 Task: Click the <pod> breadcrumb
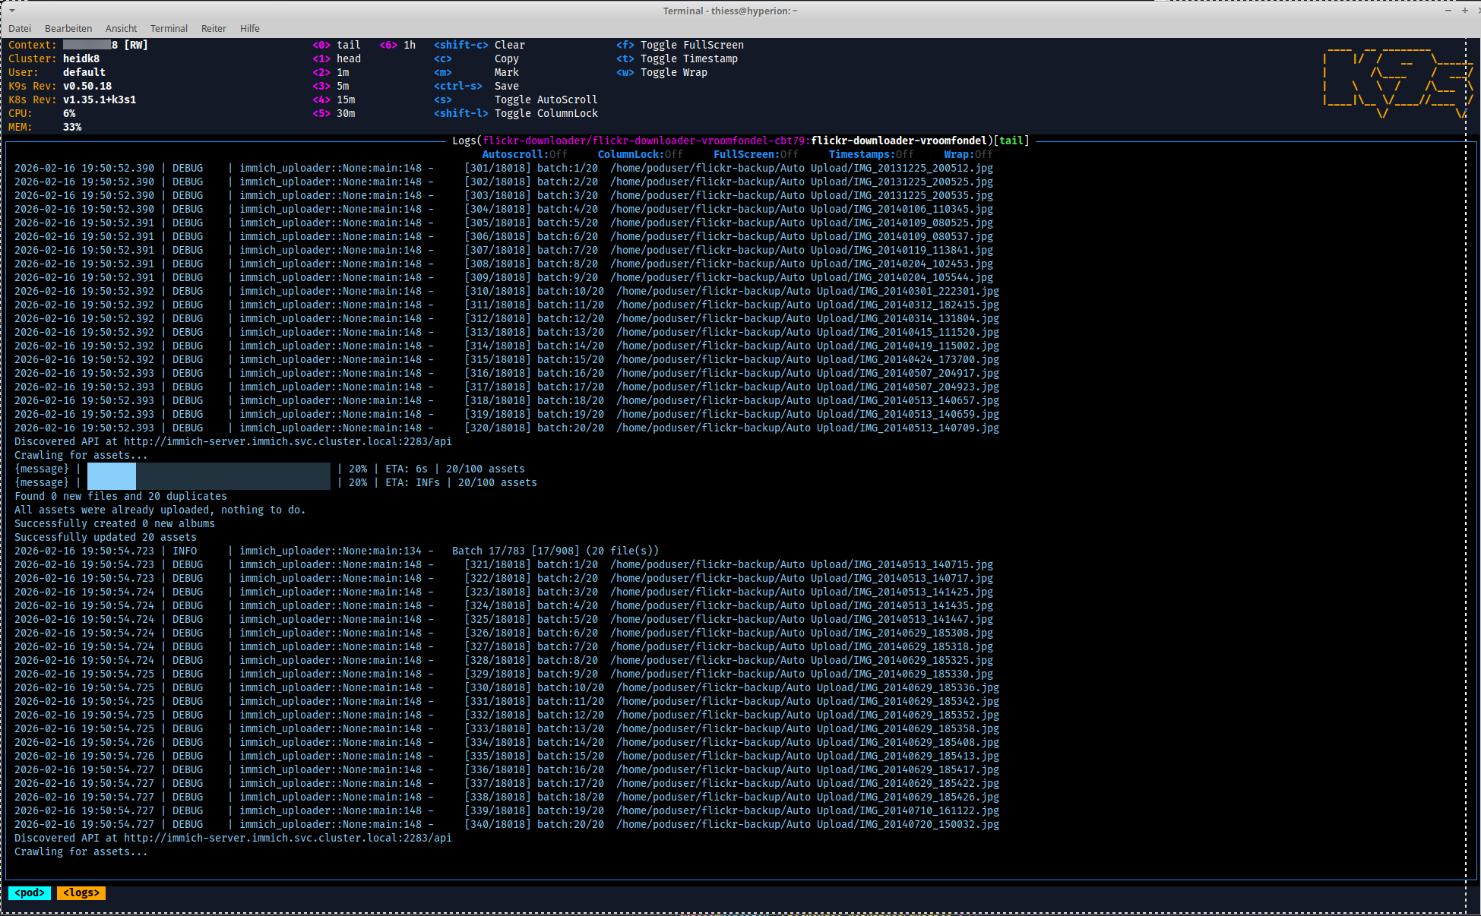coord(30,892)
